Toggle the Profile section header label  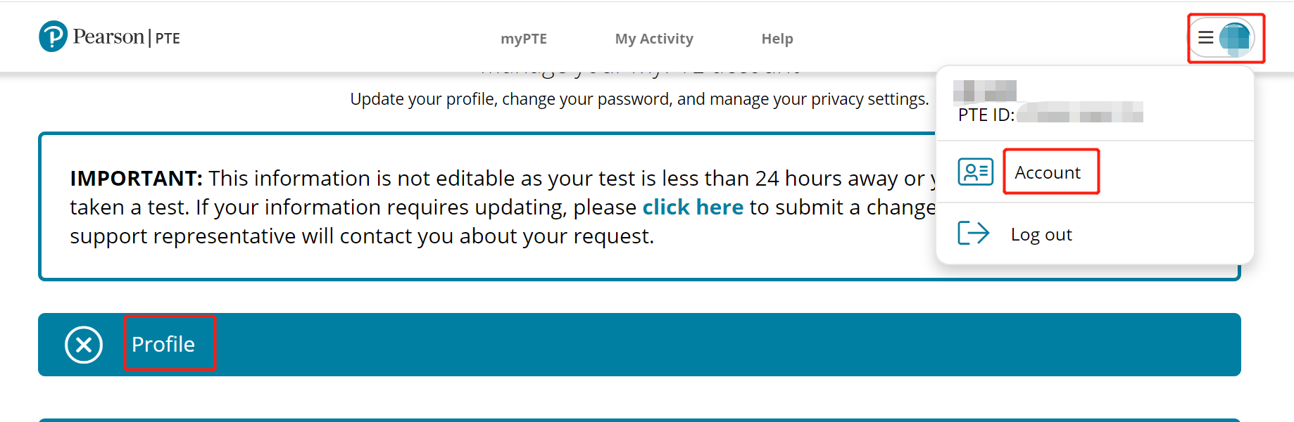[x=163, y=344]
